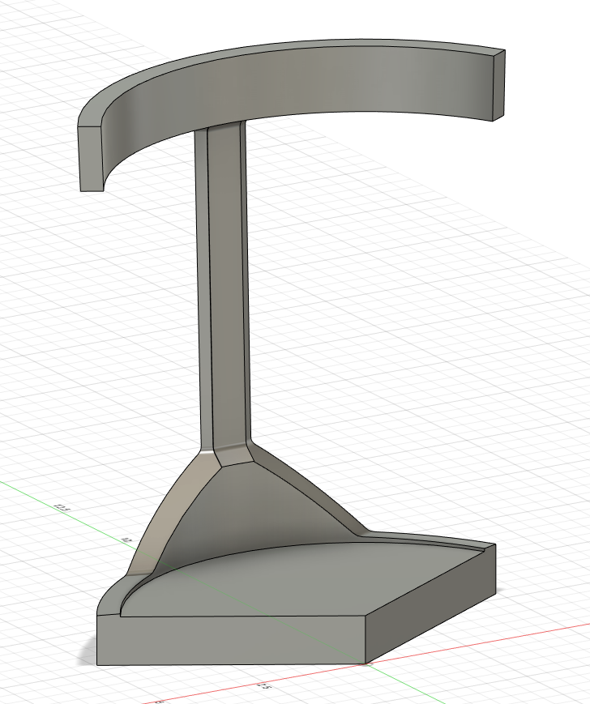Select the arc's flat right end face
This screenshot has height=704, width=590.
(499, 85)
